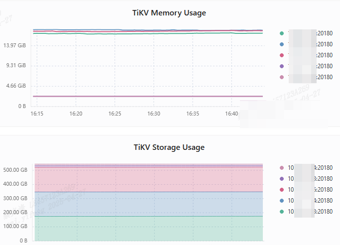Image resolution: width=340 pixels, height=245 pixels.
Task: Toggle last Storage Usage legend series label
Action: click(310, 212)
